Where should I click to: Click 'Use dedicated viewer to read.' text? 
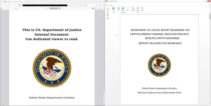coord(52,39)
